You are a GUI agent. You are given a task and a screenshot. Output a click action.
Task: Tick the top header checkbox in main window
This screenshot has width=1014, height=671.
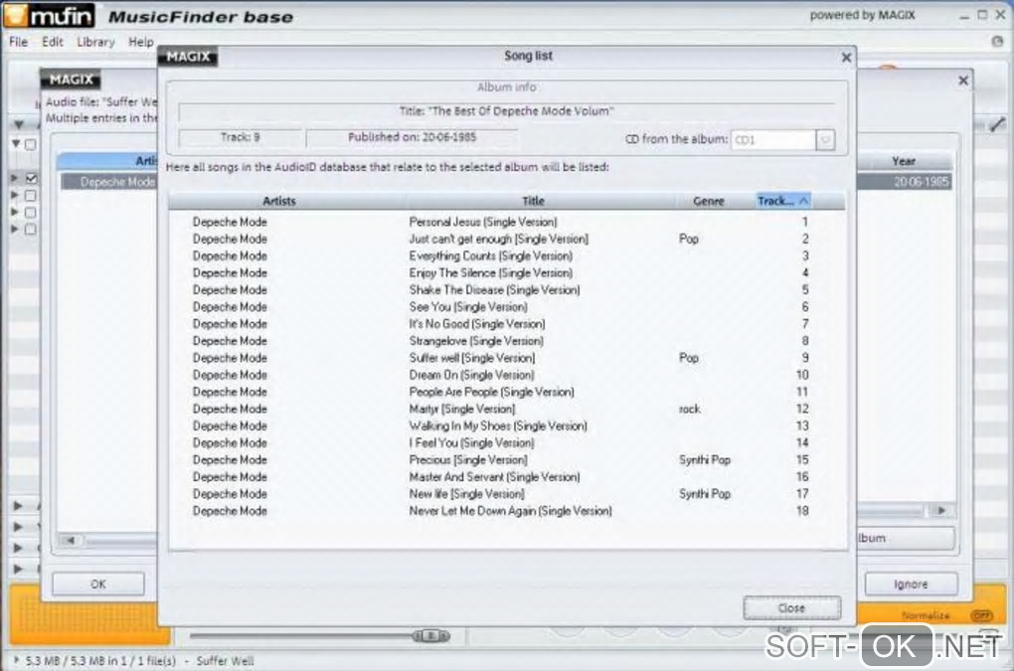31,144
